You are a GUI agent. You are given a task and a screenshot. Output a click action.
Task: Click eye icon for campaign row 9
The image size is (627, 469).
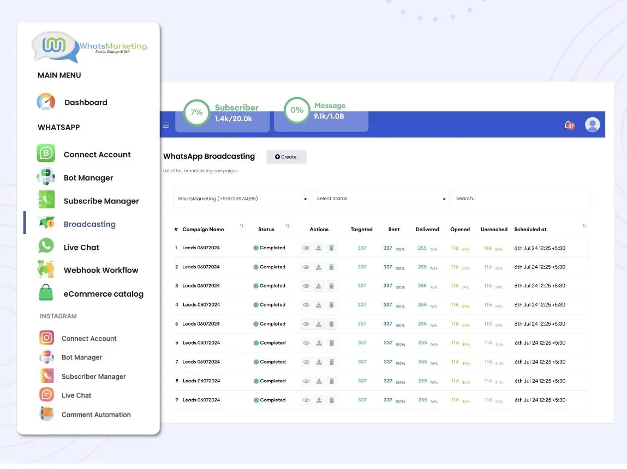[306, 400]
